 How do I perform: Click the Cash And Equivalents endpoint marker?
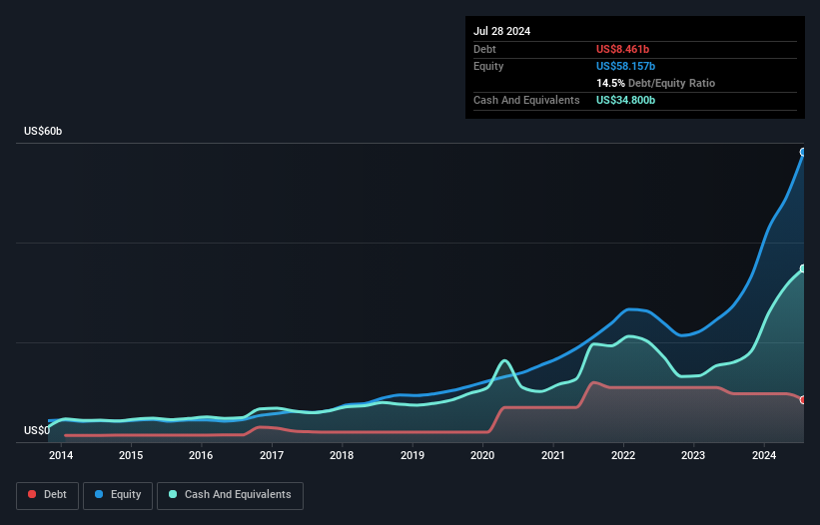803,268
